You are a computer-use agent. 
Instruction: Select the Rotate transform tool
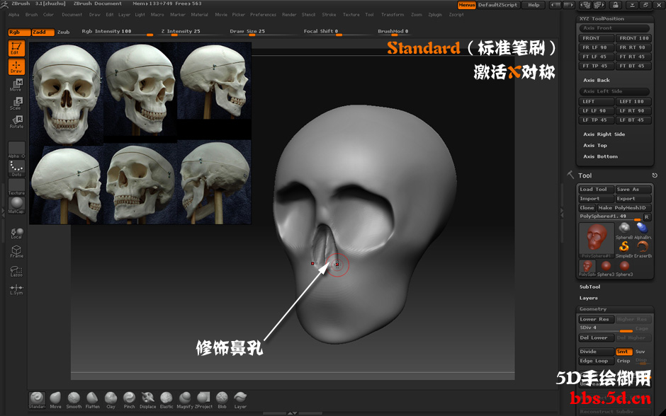[16, 121]
